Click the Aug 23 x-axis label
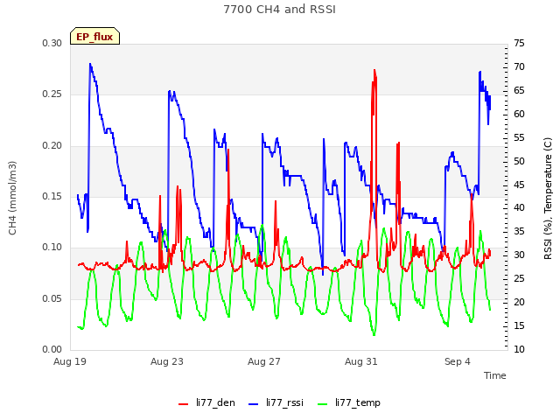Screen dimensions: 560x420 coord(167,361)
